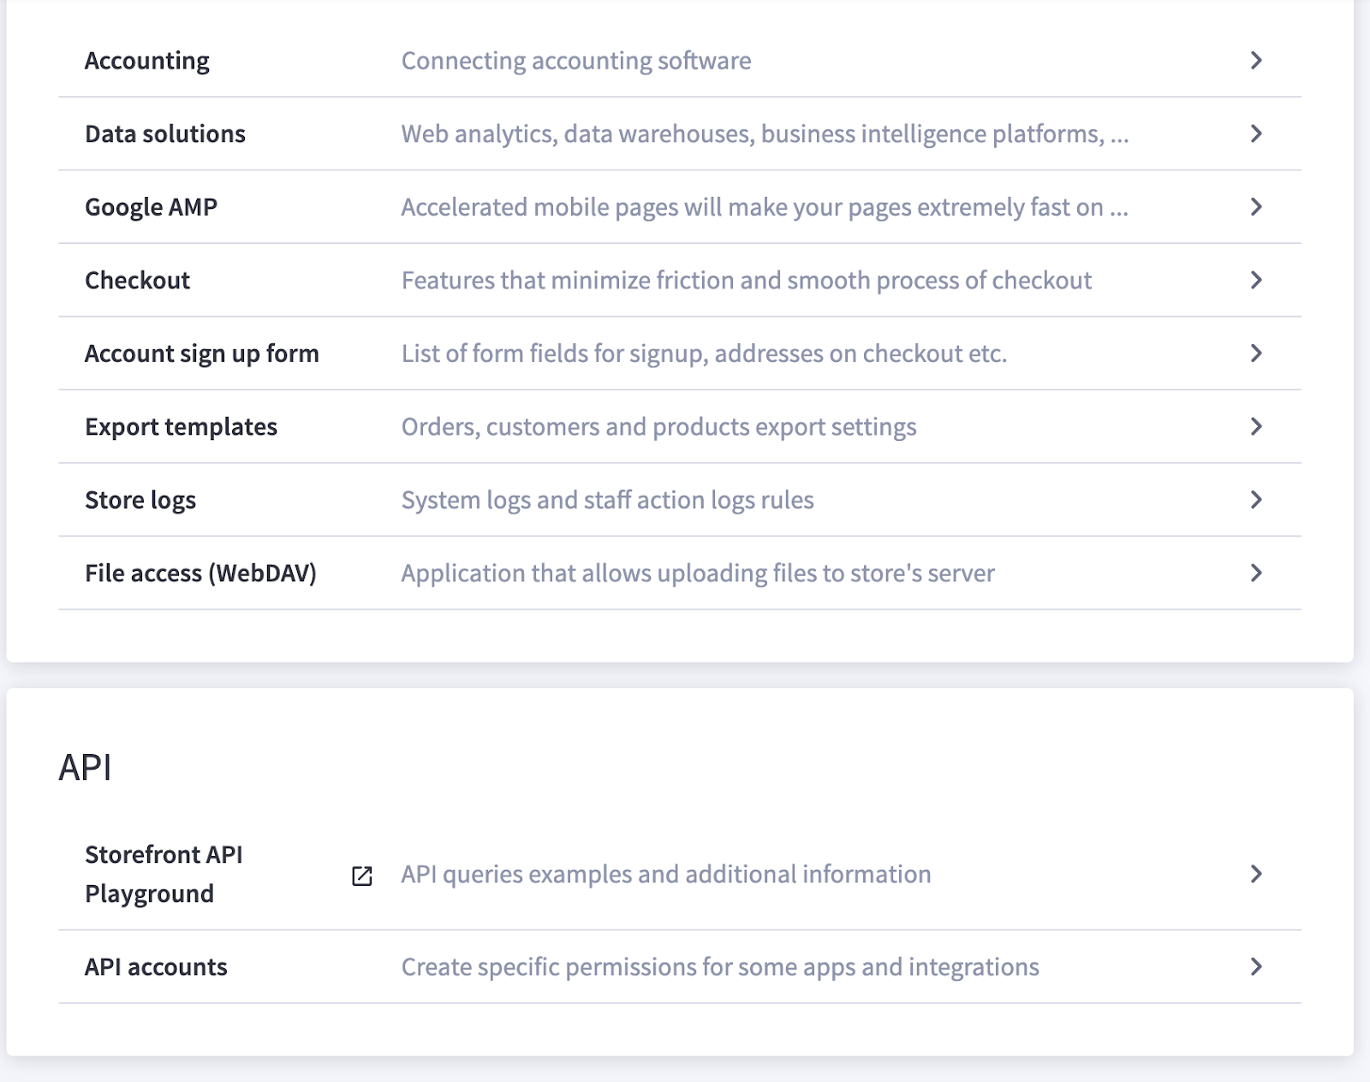Open the Store logs page
The image size is (1370, 1082).
[140, 500]
